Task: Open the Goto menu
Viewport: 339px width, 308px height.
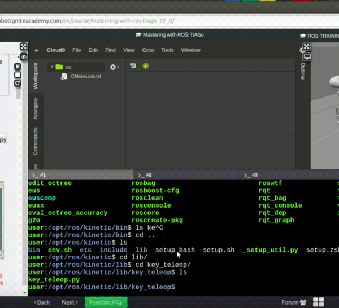Action: coord(148,50)
